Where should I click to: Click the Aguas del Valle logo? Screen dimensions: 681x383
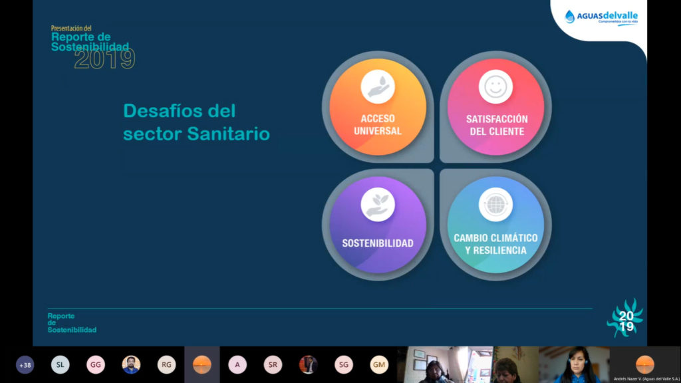pos(601,17)
